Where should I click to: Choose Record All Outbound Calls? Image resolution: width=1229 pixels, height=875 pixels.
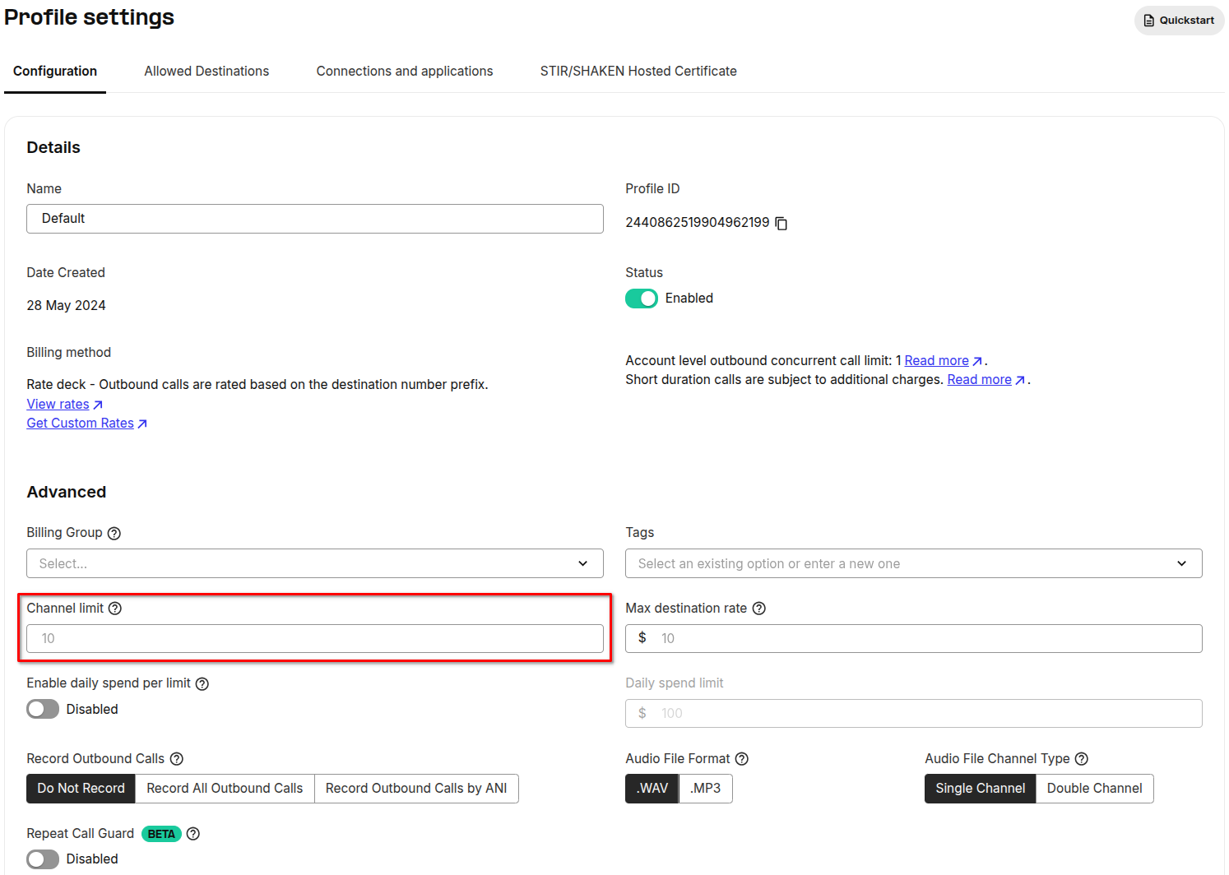pyautogui.click(x=225, y=789)
